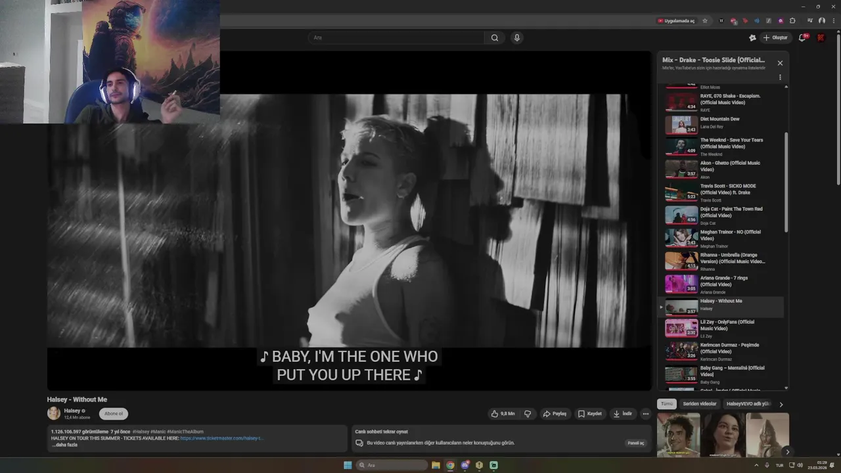The height and width of the screenshot is (473, 841).
Task: Open the browser media control icon
Action: (x=810, y=20)
